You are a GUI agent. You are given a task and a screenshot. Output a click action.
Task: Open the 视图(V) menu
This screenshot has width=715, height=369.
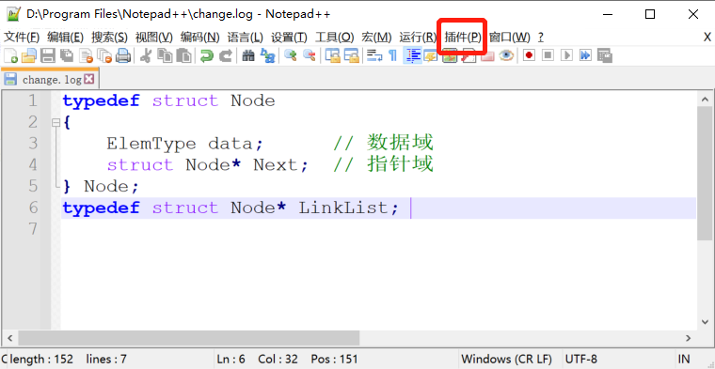tap(154, 37)
